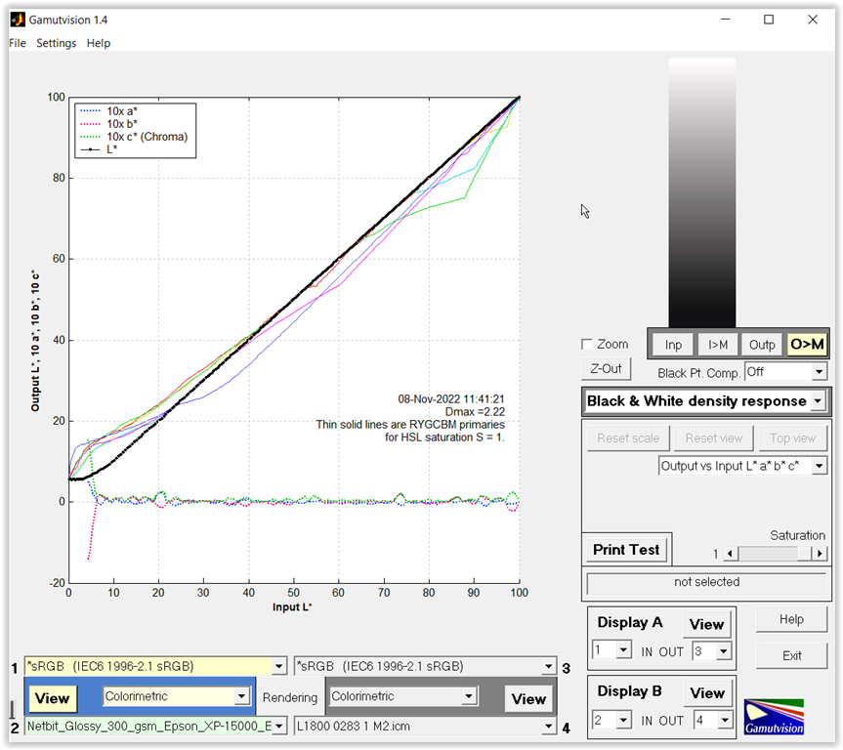Image resolution: width=843 pixels, height=750 pixels.
Task: Enable the Zoom checkbox
Action: pyautogui.click(x=586, y=345)
